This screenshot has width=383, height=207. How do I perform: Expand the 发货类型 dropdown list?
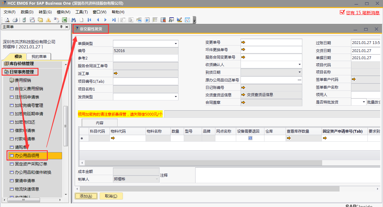coord(176,97)
